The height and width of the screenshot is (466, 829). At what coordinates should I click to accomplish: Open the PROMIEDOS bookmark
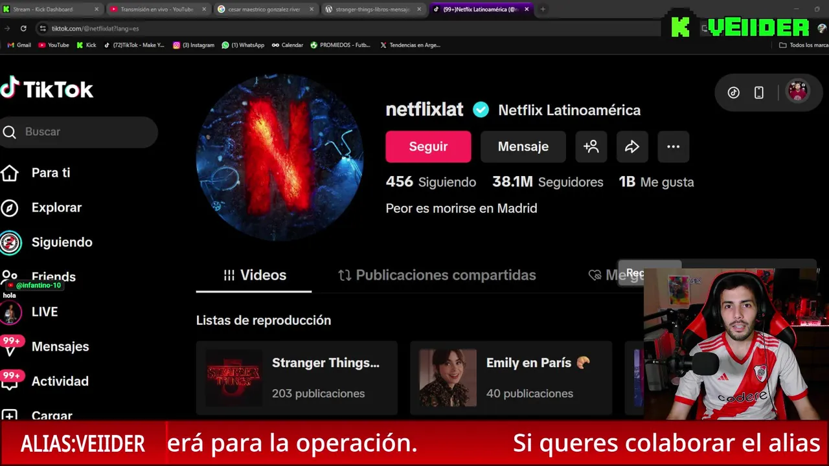click(341, 45)
